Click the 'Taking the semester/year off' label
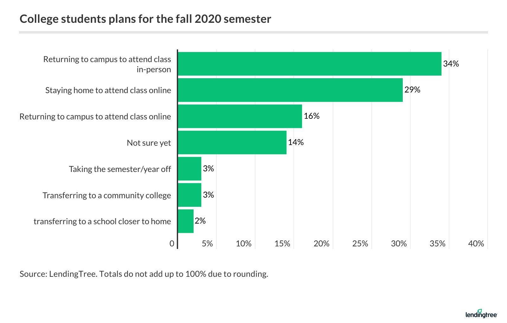The height and width of the screenshot is (323, 507). tap(120, 169)
